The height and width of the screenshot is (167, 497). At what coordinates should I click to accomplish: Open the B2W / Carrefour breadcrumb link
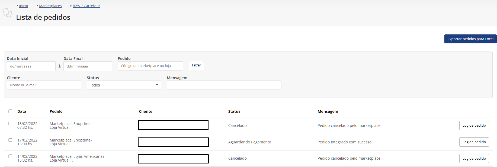point(86,6)
